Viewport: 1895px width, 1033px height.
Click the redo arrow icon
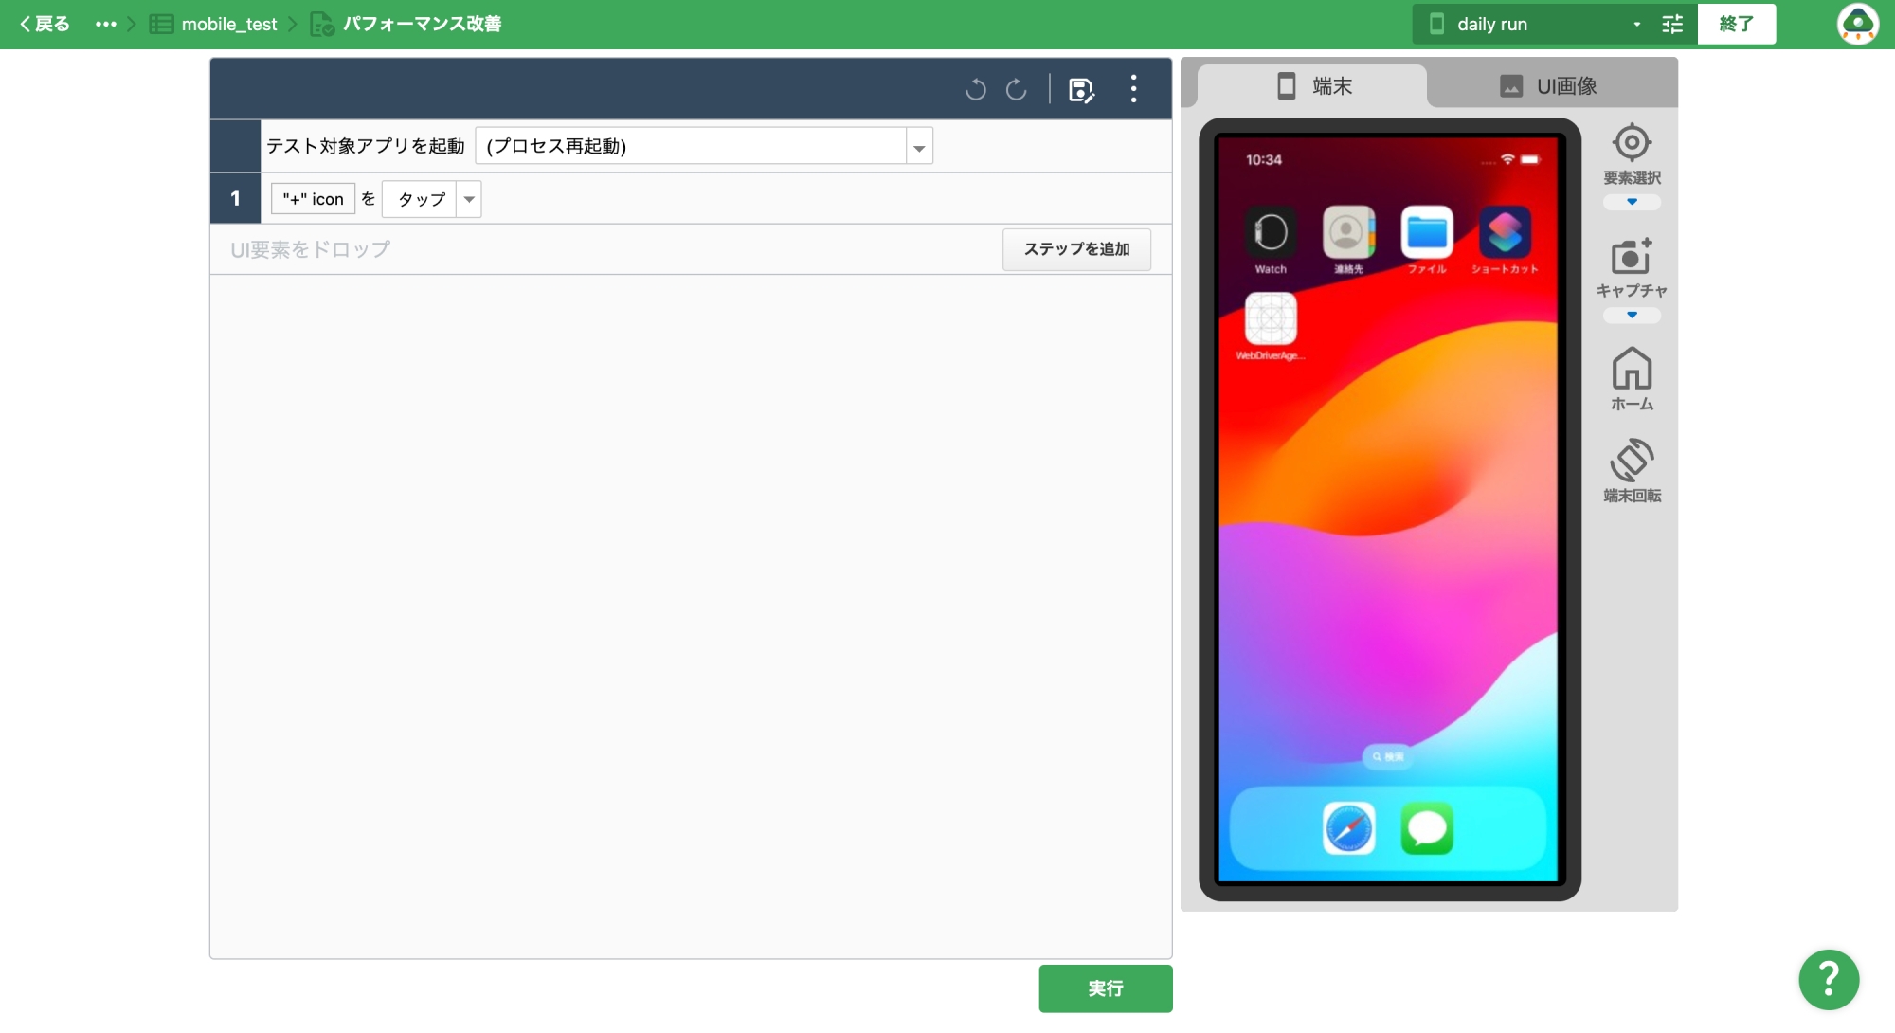coord(1017,89)
